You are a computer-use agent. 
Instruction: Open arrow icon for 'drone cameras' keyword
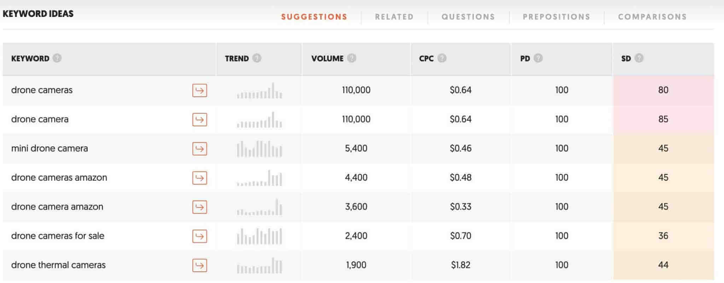tap(199, 90)
